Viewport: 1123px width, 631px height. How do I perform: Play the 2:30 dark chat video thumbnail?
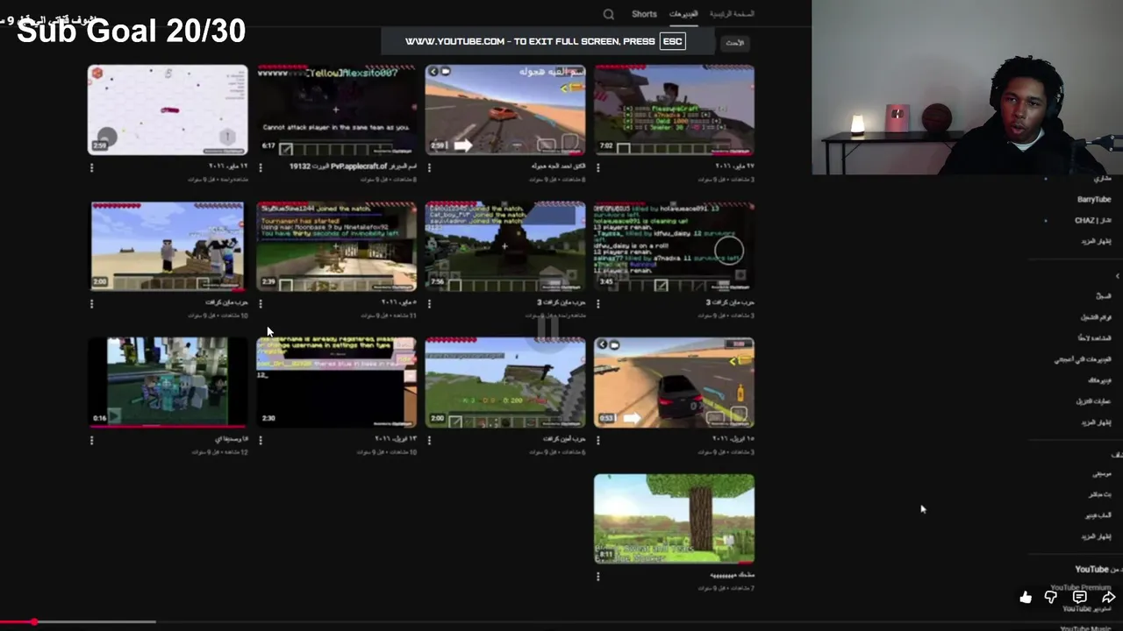pos(336,382)
